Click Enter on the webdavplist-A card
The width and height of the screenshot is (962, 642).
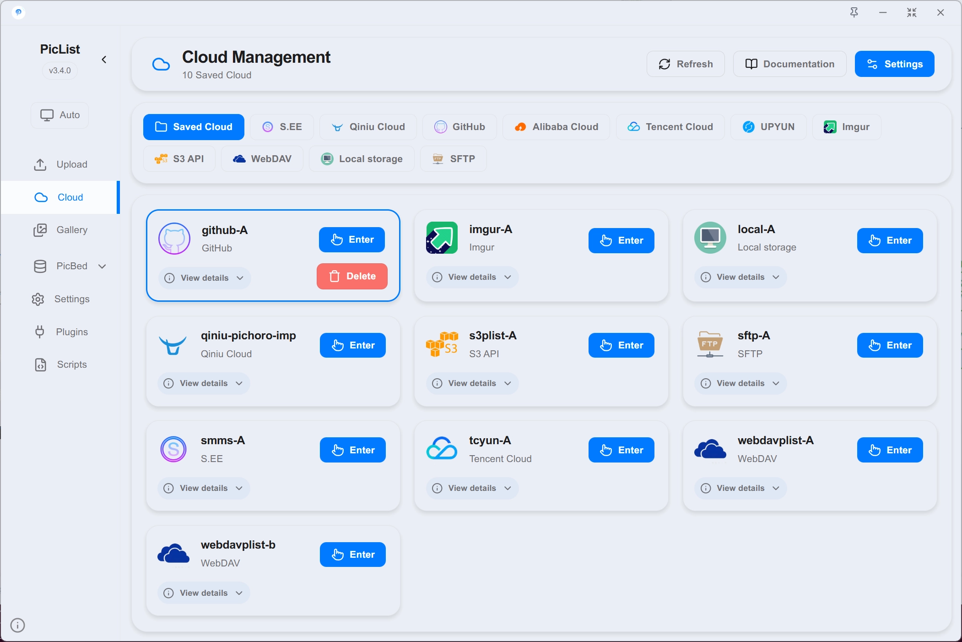[890, 450]
